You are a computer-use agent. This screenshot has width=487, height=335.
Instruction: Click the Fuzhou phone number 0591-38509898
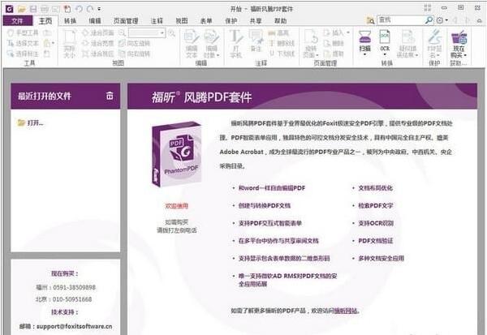pyautogui.click(x=74, y=287)
